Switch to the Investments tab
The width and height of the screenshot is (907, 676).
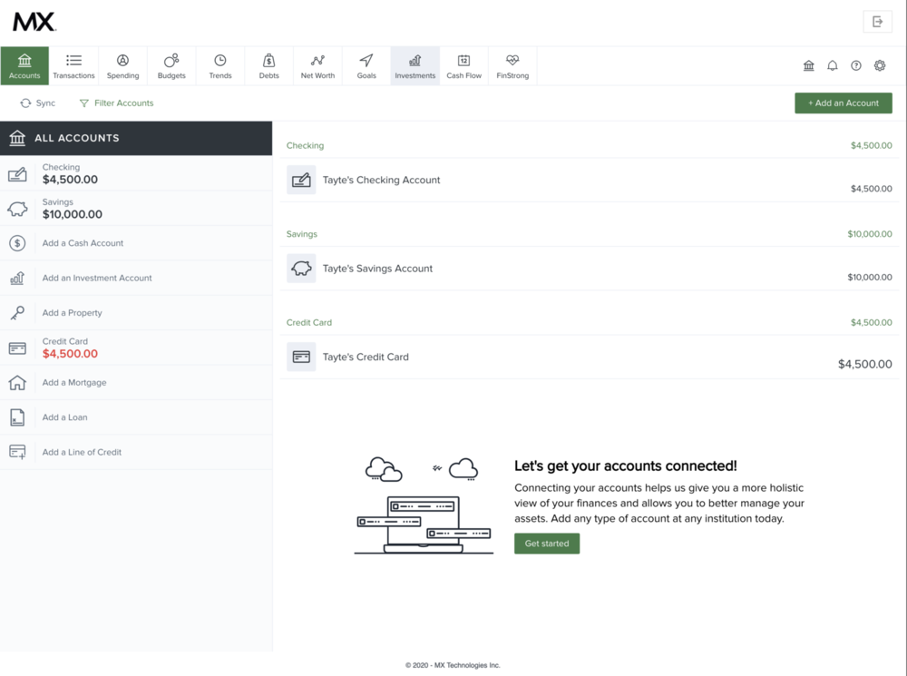(414, 66)
